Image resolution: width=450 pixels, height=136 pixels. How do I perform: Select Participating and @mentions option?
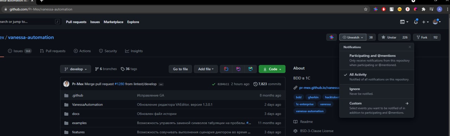[x=377, y=60]
